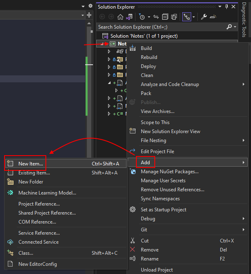Choose Cut from the context menu

click(x=188, y=241)
